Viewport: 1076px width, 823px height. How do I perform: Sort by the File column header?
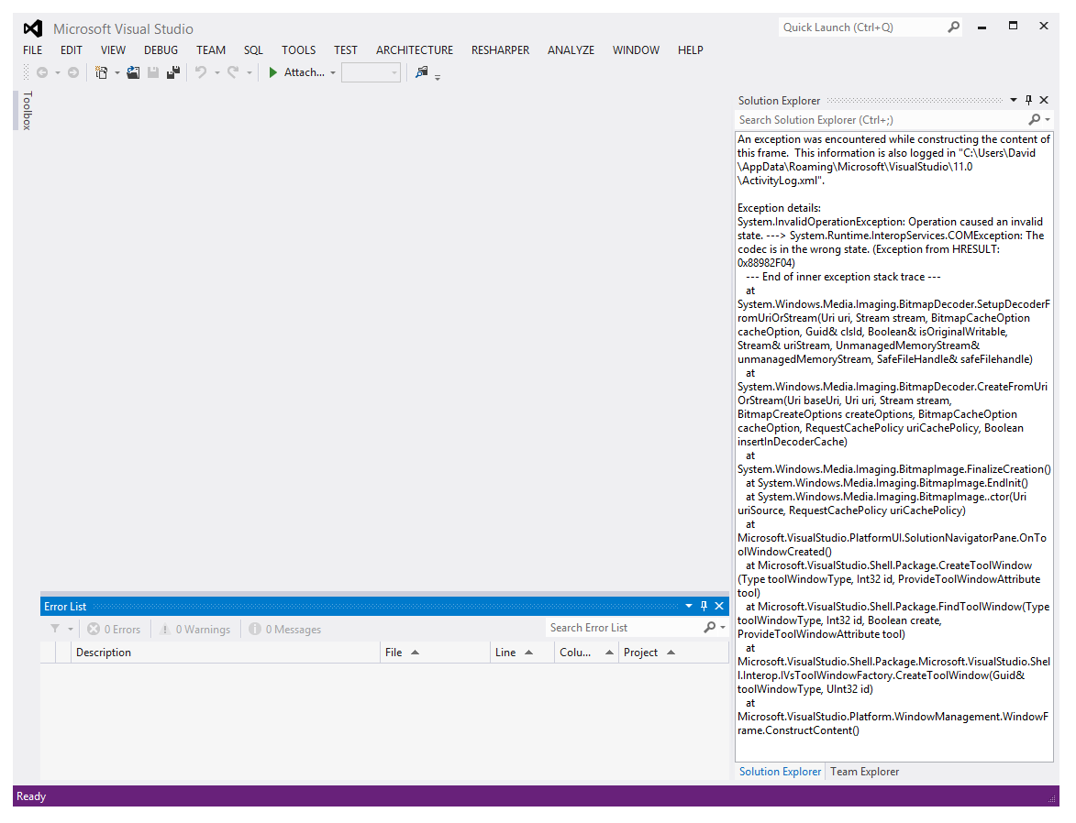pyautogui.click(x=435, y=653)
